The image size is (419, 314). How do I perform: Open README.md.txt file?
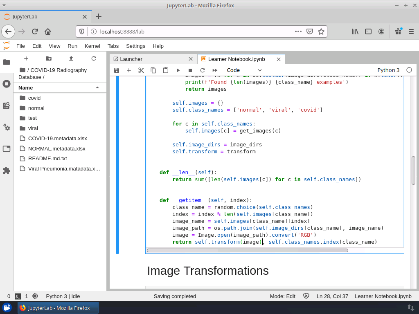pyautogui.click(x=47, y=158)
